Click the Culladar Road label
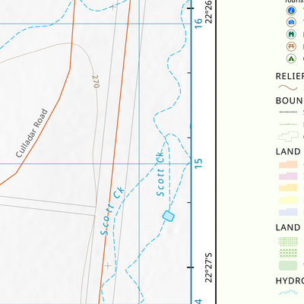Screen dimensions: 304x304 click(32, 133)
